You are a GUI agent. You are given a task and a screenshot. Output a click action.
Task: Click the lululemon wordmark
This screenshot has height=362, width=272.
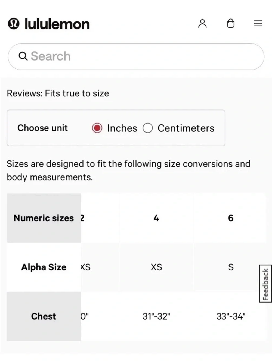57,24
